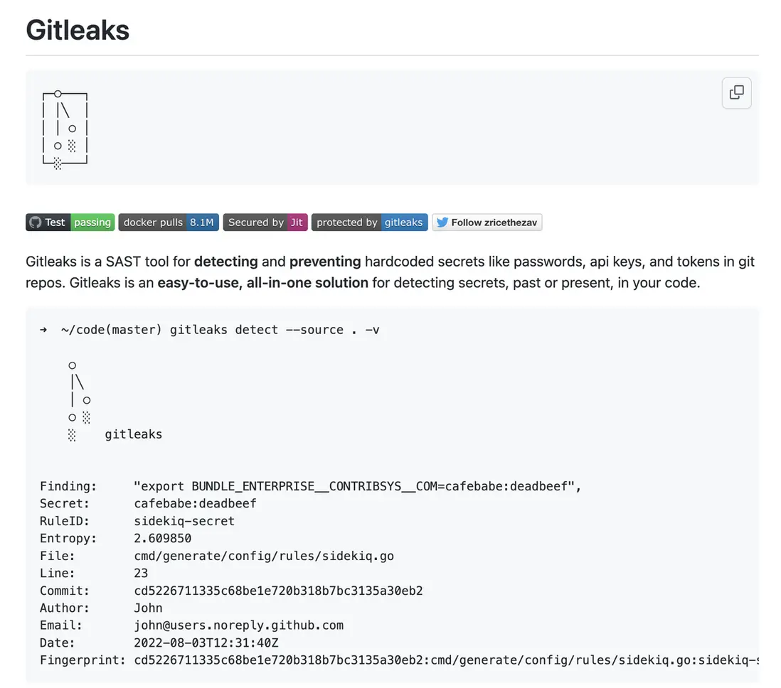The width and height of the screenshot is (781, 688).
Task: Click the pink 'Jit' badge label
Action: [297, 222]
